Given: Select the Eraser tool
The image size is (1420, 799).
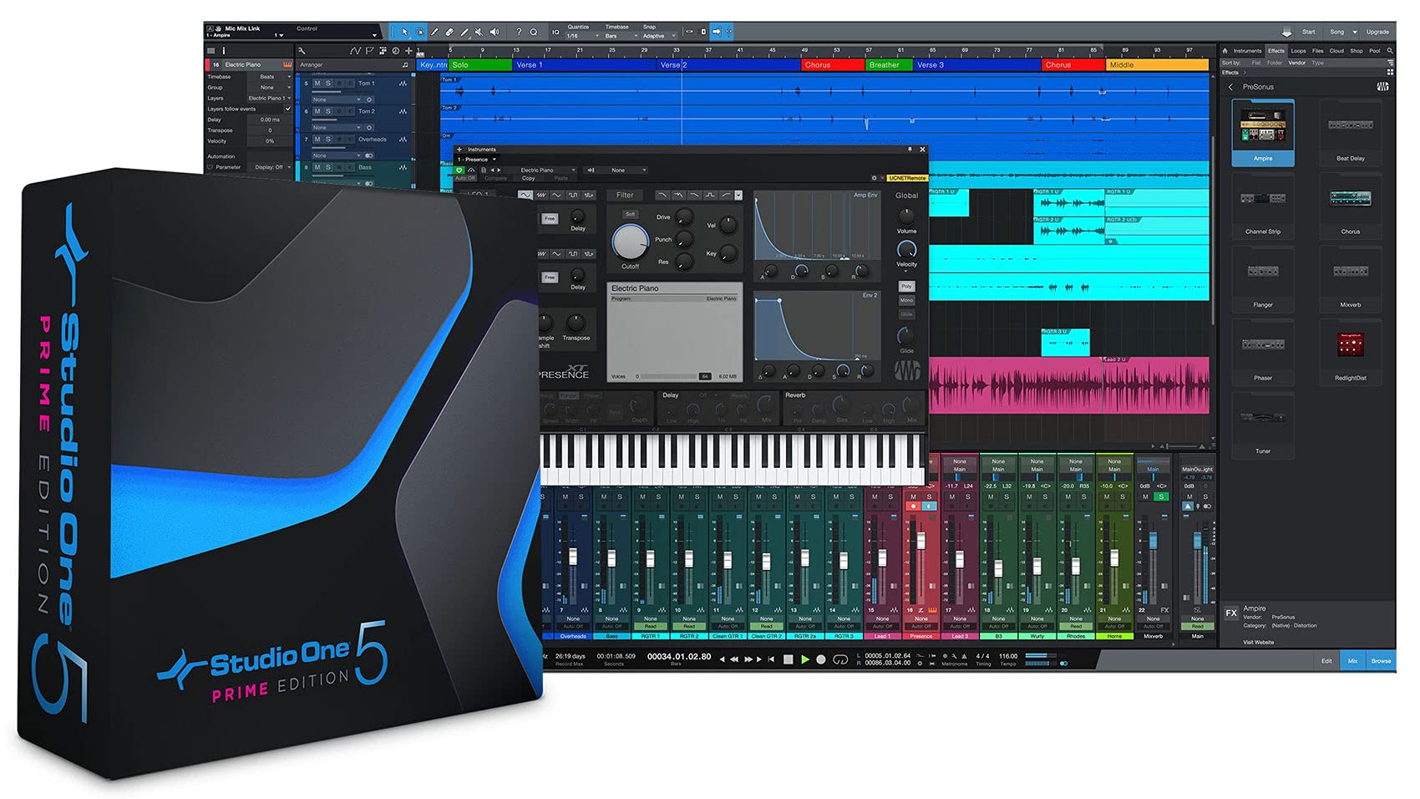Looking at the screenshot, I should (449, 32).
